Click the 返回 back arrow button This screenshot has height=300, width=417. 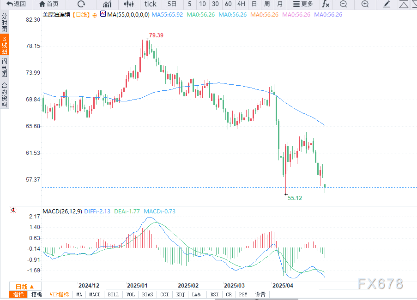(x=16, y=4)
